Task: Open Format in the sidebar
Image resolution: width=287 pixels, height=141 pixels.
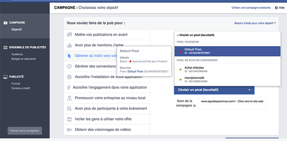Action: pos(16,83)
